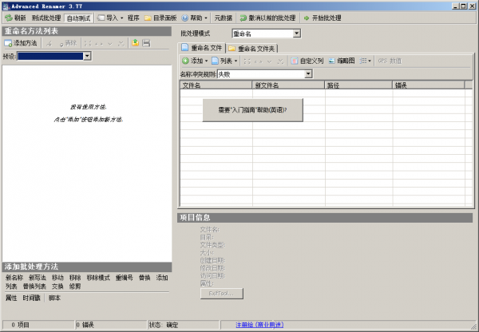
Task: Click 添加方法 add method button
Action: pyautogui.click(x=21, y=43)
